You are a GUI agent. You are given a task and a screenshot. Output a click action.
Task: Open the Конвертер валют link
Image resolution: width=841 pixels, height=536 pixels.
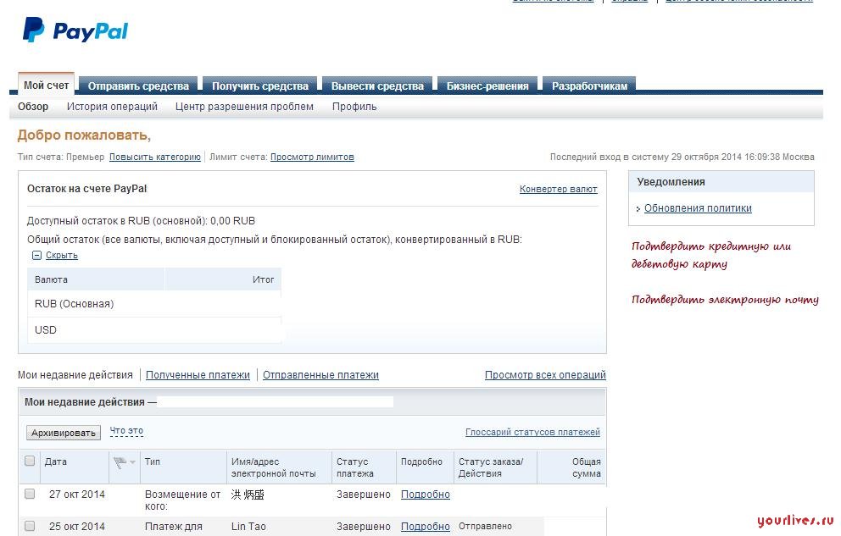click(x=559, y=189)
